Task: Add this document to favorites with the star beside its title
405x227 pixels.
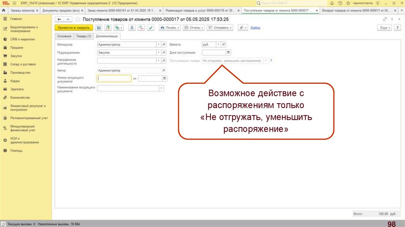Action: [x=78, y=19]
